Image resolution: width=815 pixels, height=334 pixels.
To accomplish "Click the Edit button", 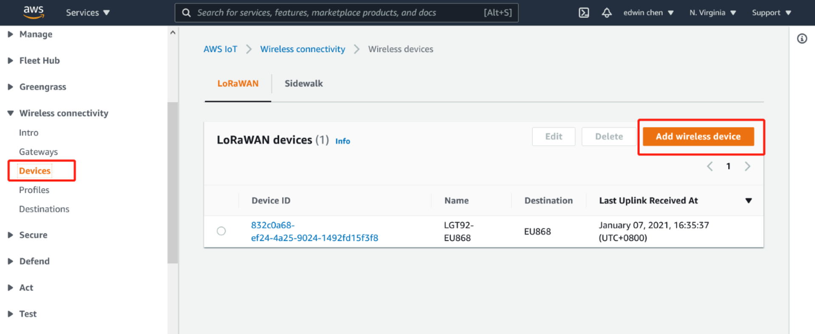I will tap(554, 137).
